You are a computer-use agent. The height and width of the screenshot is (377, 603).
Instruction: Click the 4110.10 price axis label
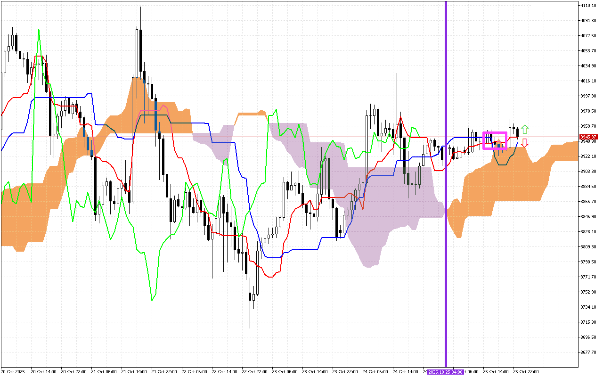coord(588,6)
